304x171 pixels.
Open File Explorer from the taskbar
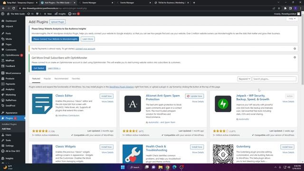point(161,167)
